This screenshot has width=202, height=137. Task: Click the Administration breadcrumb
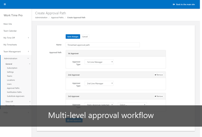tap(41, 18)
